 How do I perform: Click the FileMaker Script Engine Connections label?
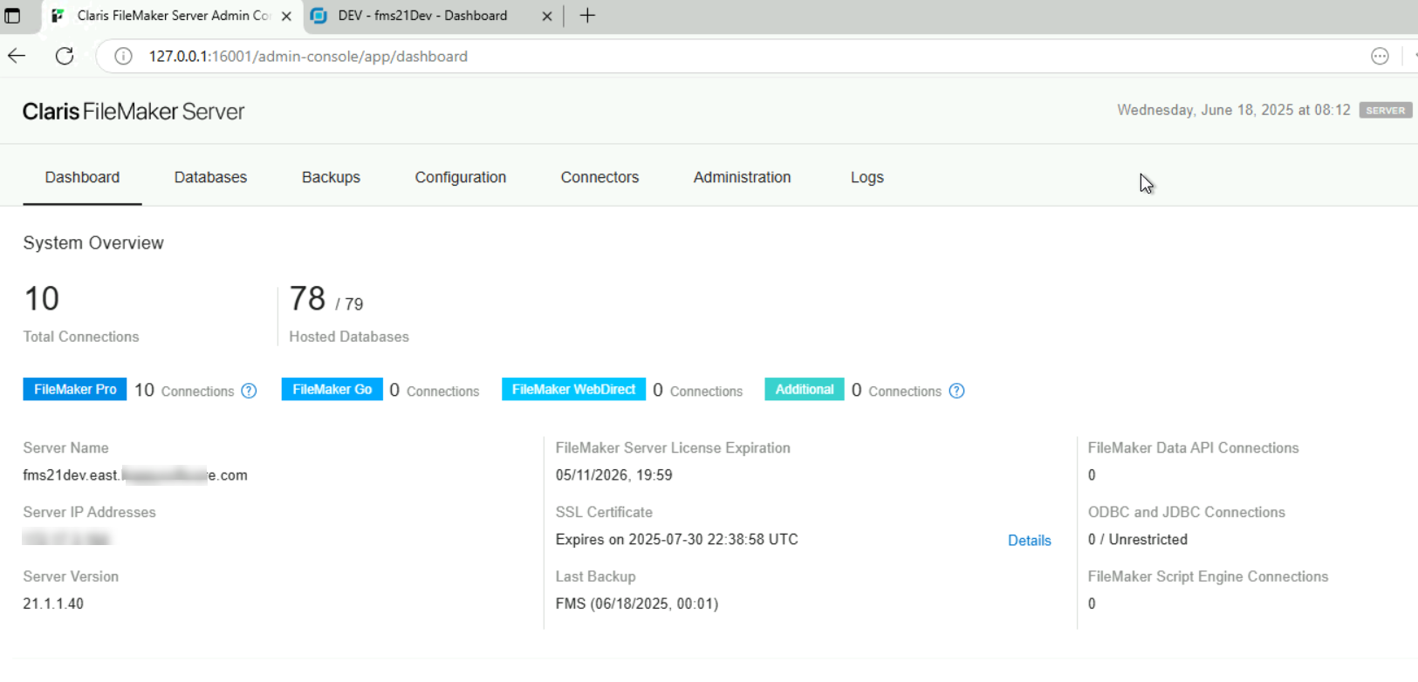click(1208, 576)
